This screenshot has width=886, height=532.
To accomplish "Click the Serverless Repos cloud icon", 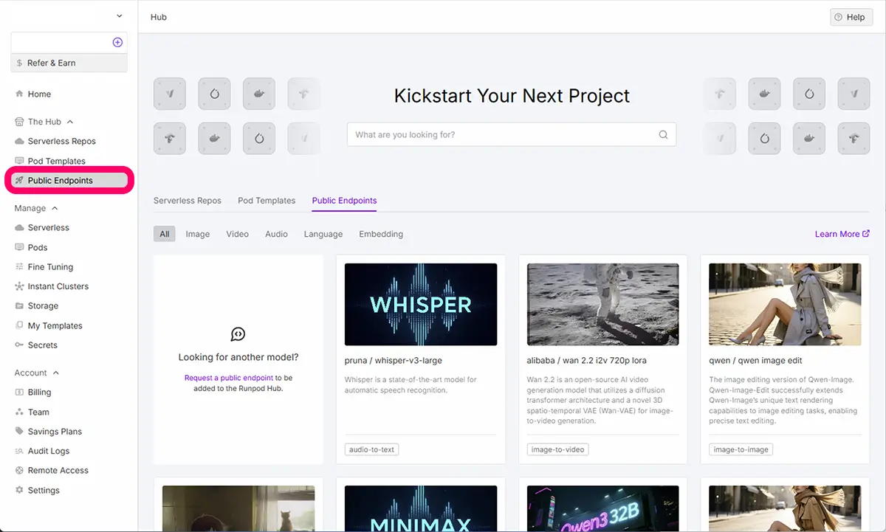I will [x=20, y=141].
